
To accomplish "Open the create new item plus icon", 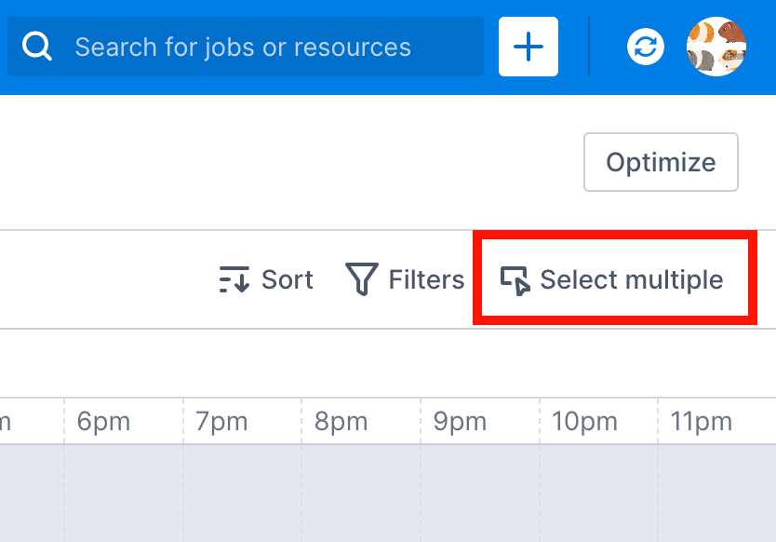I will [528, 47].
